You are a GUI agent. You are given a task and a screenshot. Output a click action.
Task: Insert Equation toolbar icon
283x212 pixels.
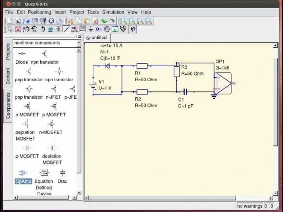click(x=83, y=29)
